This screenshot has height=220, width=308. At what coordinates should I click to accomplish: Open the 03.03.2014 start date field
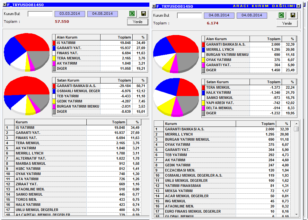click(x=70, y=14)
